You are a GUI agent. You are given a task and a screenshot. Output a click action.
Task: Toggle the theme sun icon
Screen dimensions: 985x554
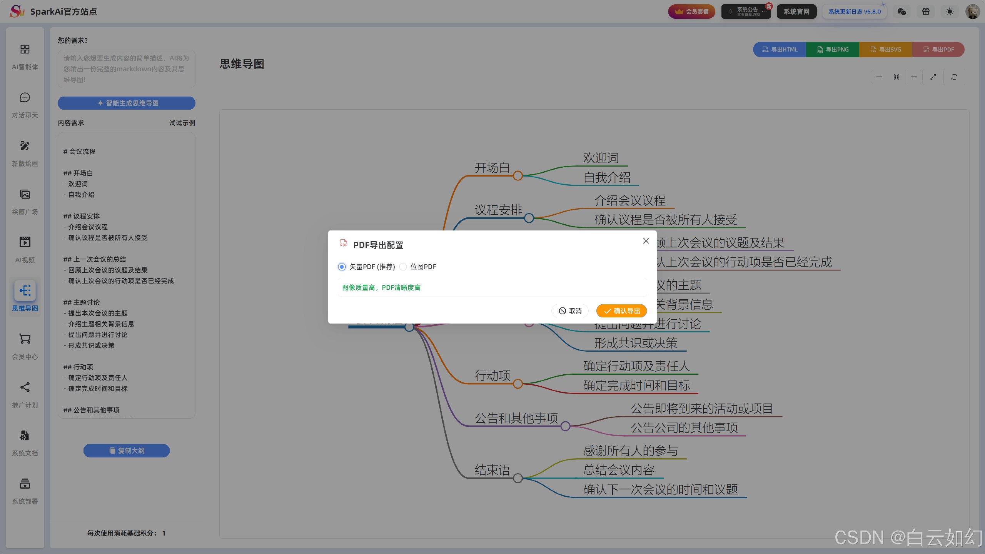(x=950, y=12)
